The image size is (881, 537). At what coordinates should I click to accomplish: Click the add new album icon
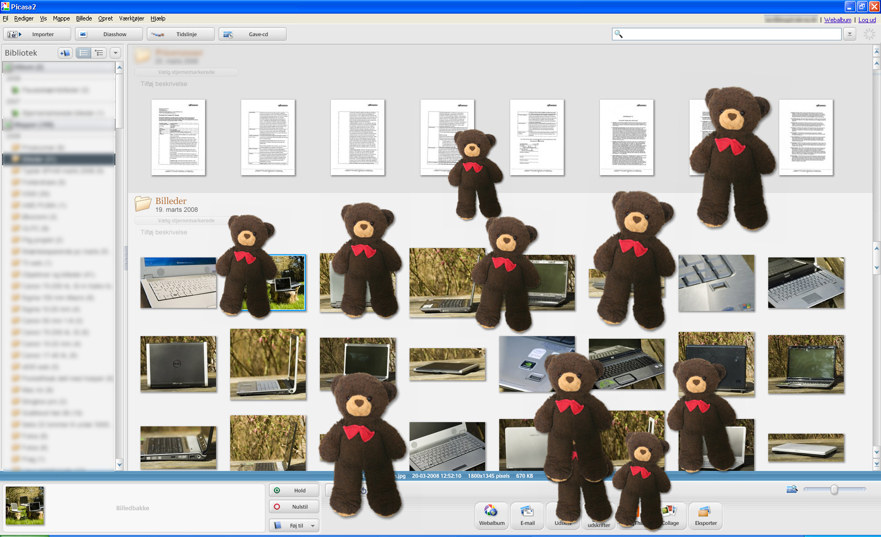(65, 53)
